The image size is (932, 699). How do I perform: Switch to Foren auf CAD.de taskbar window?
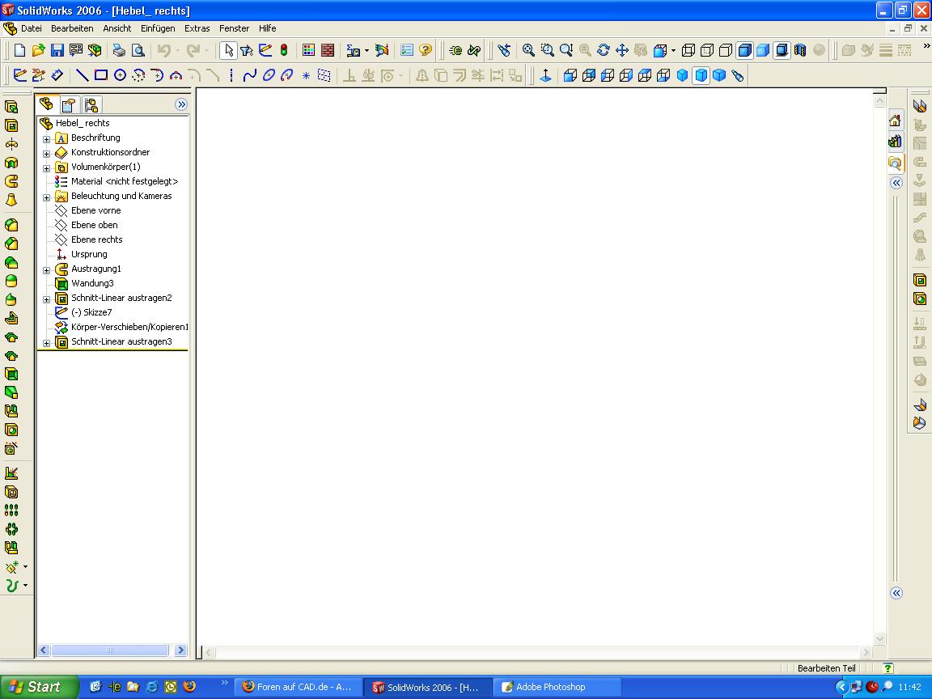pyautogui.click(x=297, y=687)
